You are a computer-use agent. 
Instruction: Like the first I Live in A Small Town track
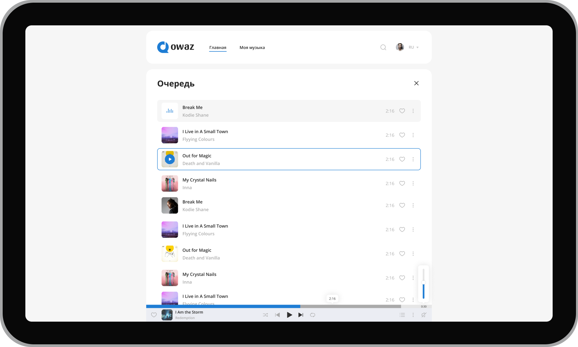pyautogui.click(x=402, y=135)
